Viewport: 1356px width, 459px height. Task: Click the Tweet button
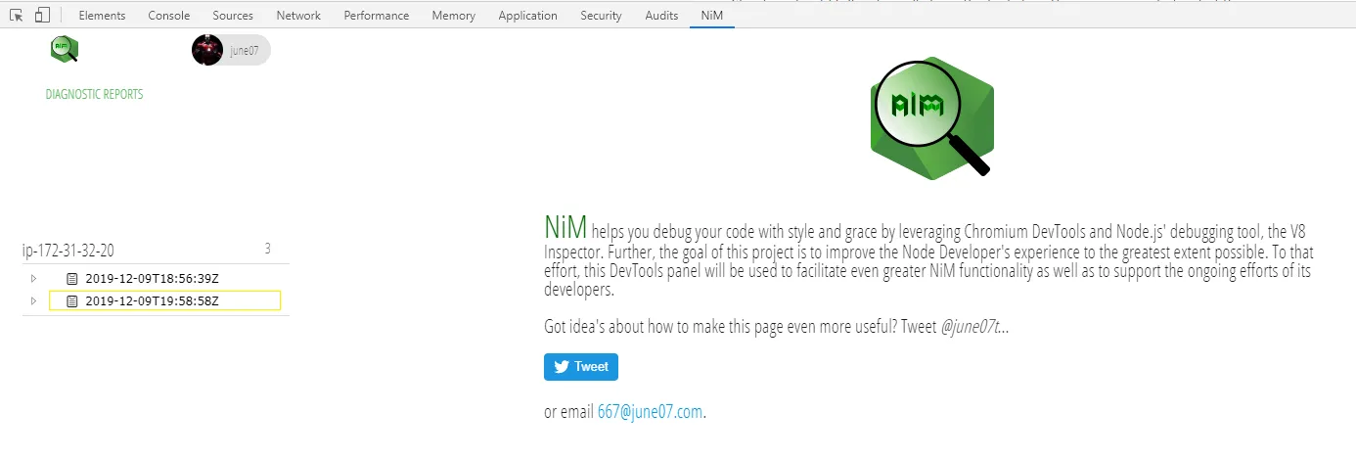pyautogui.click(x=581, y=367)
